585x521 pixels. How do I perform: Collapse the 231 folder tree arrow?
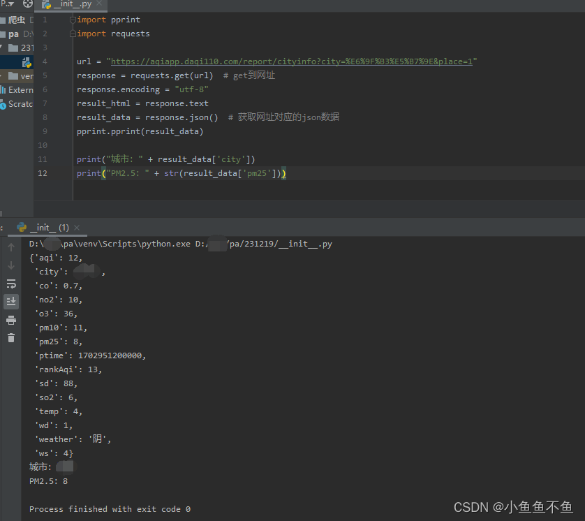tap(1, 47)
